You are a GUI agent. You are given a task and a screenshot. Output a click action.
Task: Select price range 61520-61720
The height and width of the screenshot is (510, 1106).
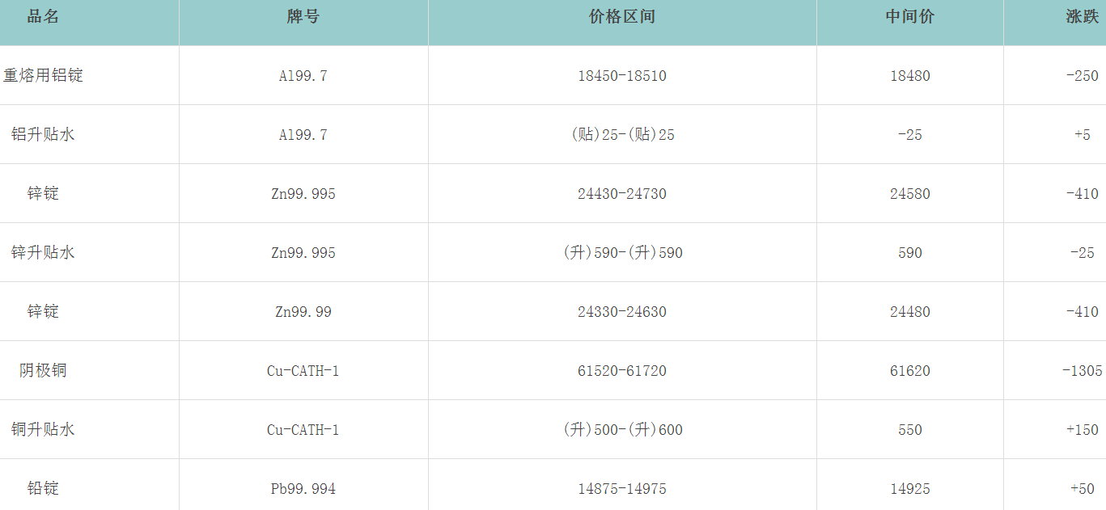[622, 371]
